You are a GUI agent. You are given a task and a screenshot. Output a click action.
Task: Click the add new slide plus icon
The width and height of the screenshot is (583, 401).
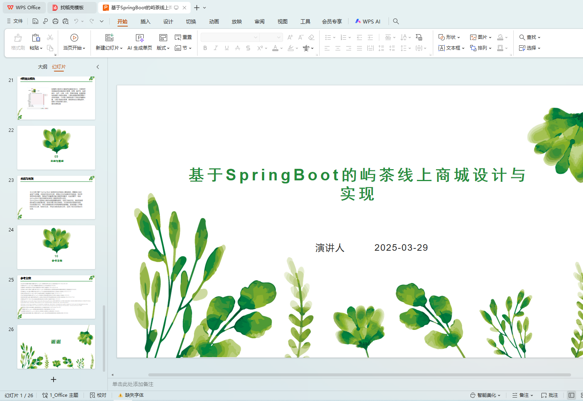coord(54,379)
